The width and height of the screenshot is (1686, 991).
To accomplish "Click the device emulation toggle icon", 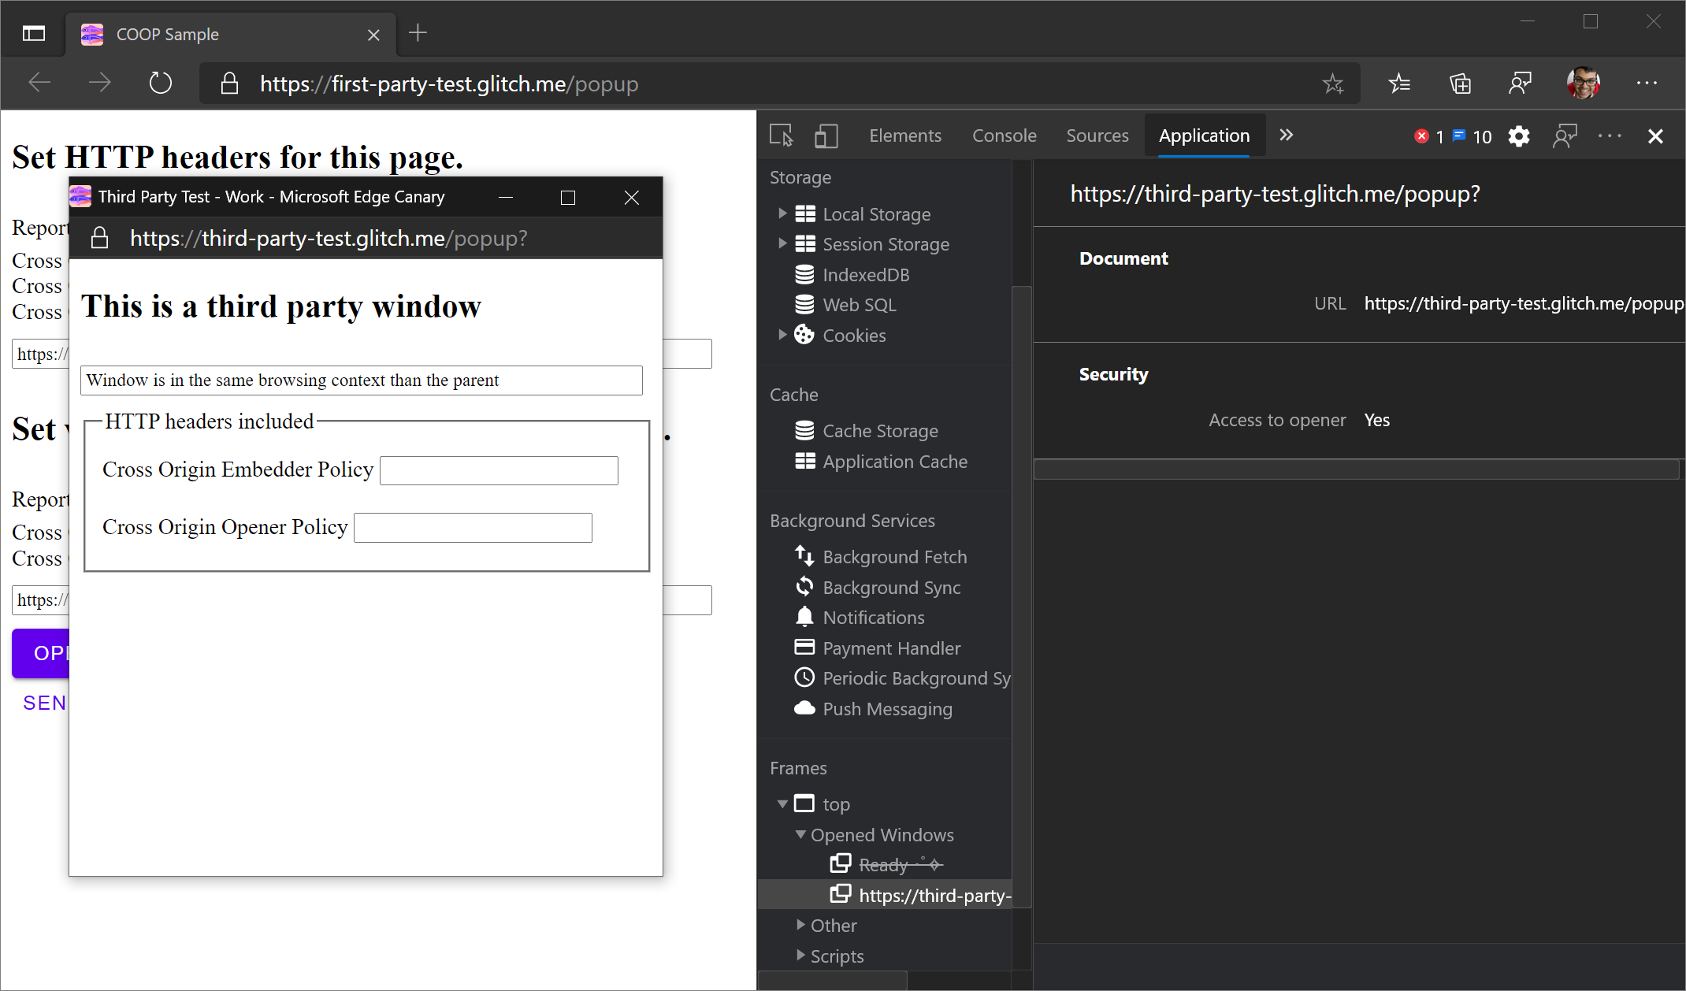I will coord(825,135).
